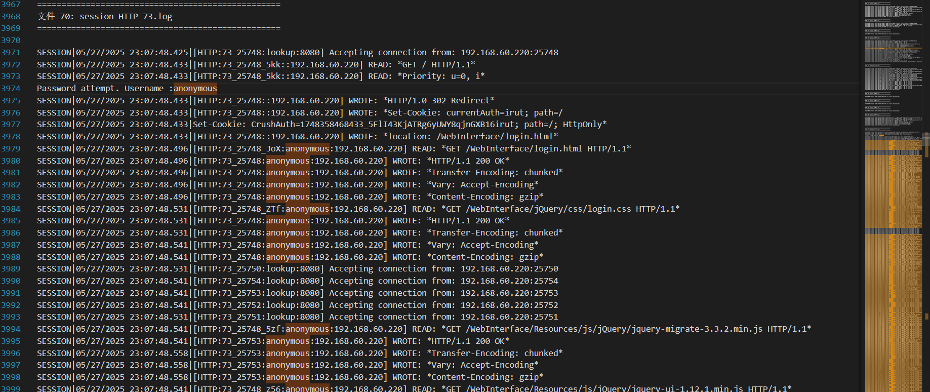
Task: Click '192.168.60.220:25750' on line 3989
Action: [509, 269]
